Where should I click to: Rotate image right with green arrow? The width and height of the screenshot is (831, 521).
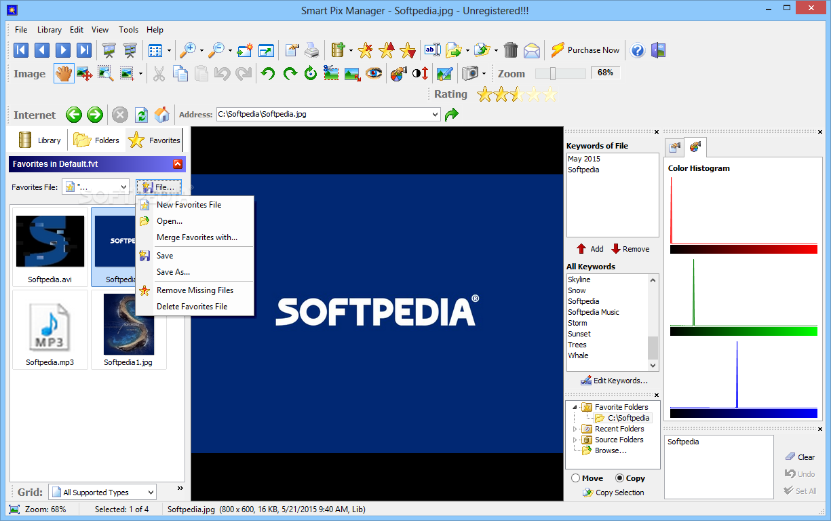point(290,73)
